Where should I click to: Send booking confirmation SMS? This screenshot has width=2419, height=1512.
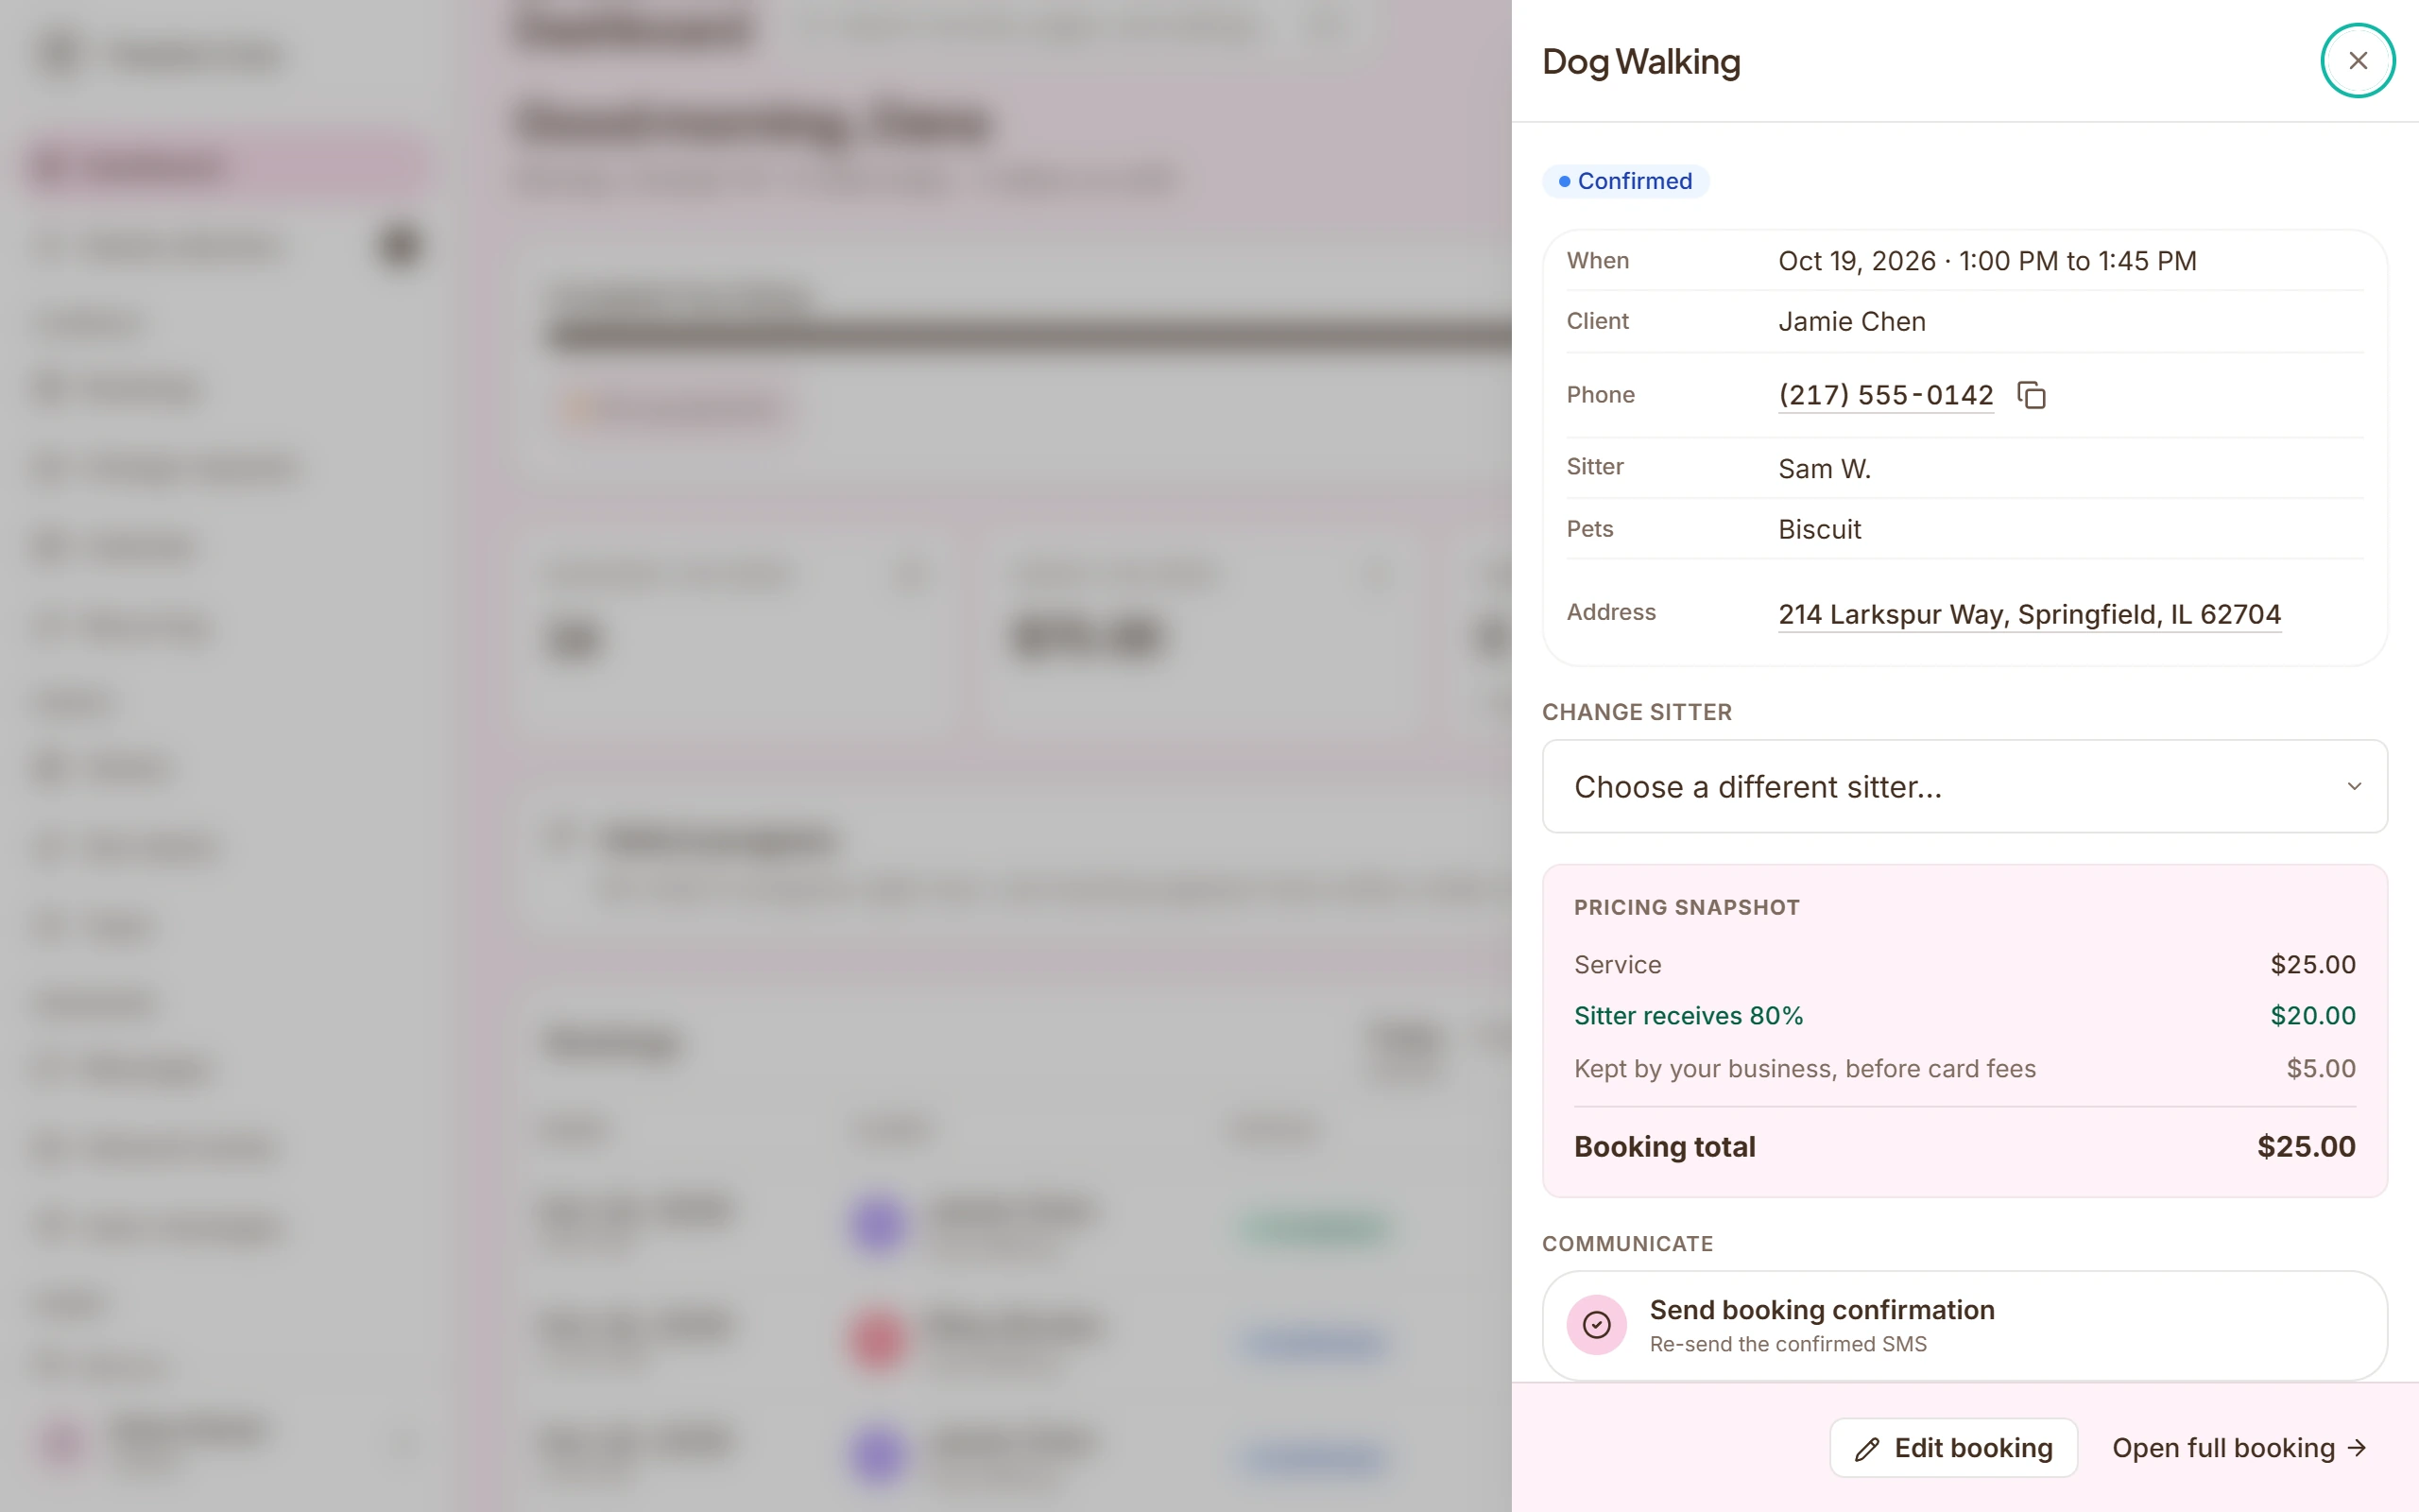point(1964,1325)
